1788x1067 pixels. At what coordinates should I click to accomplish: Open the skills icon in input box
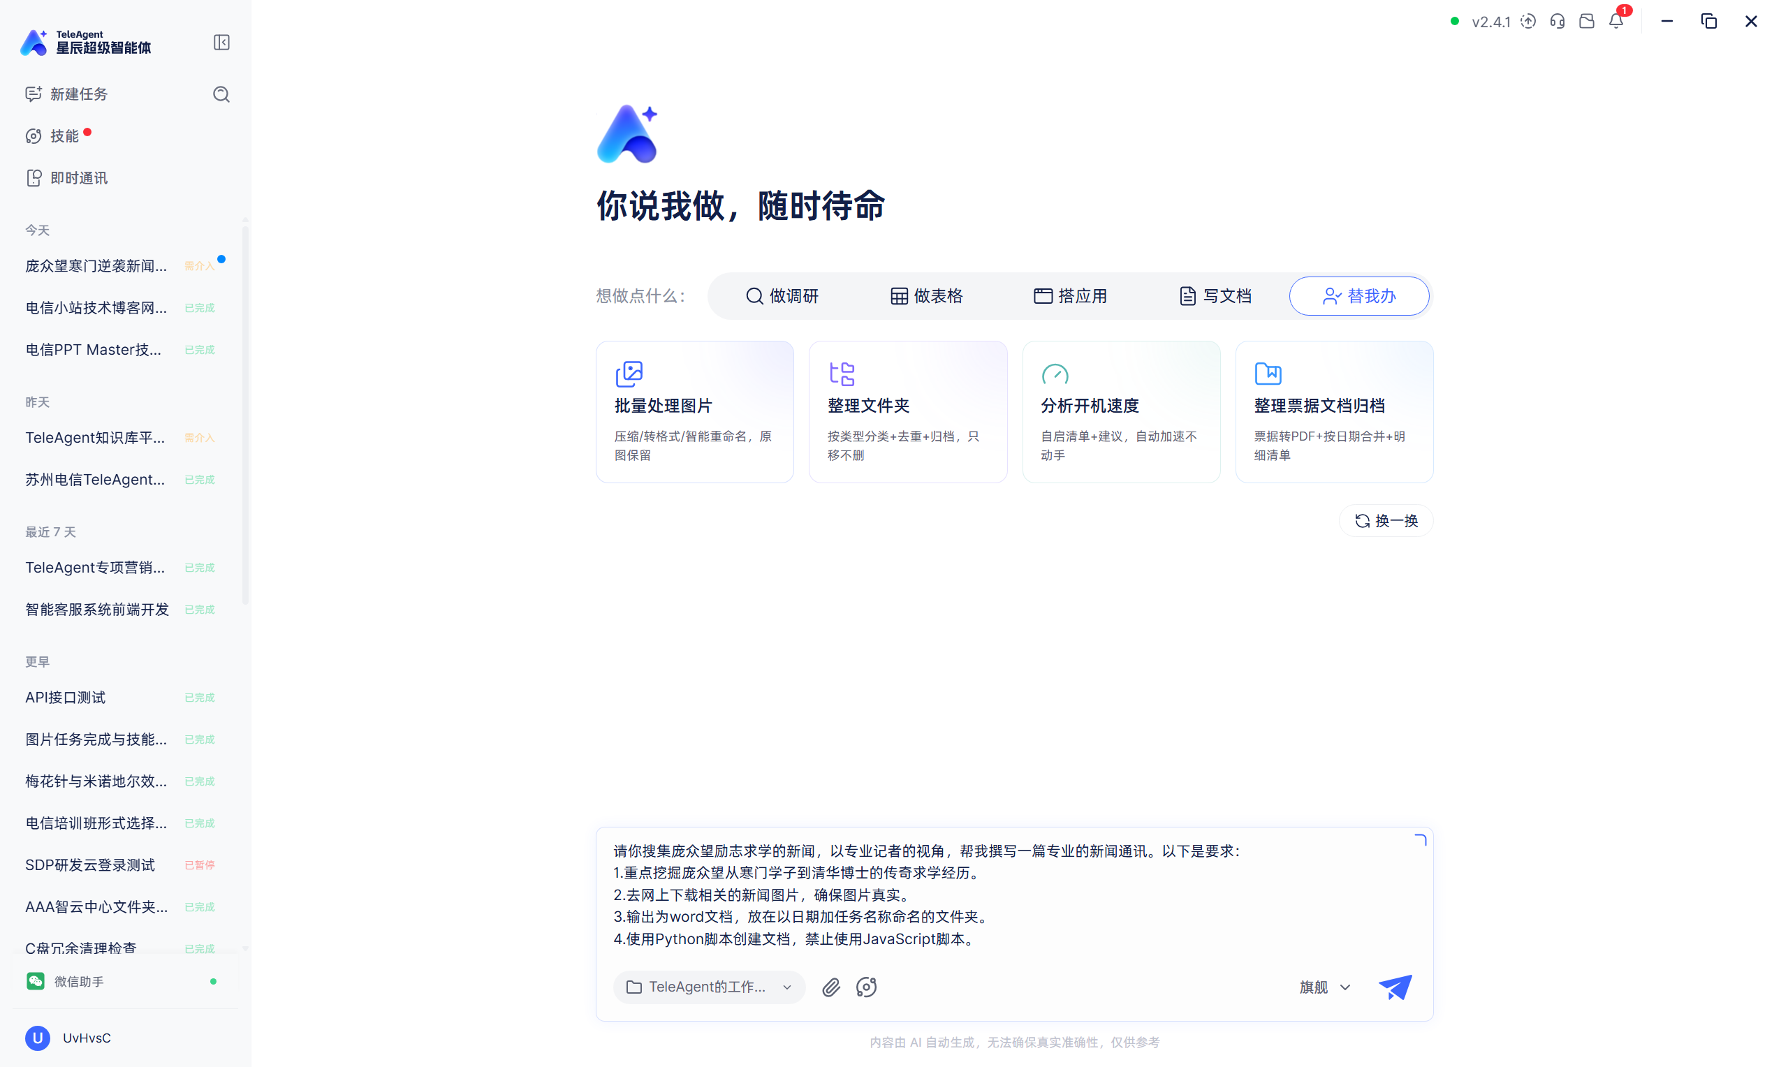[x=866, y=987]
